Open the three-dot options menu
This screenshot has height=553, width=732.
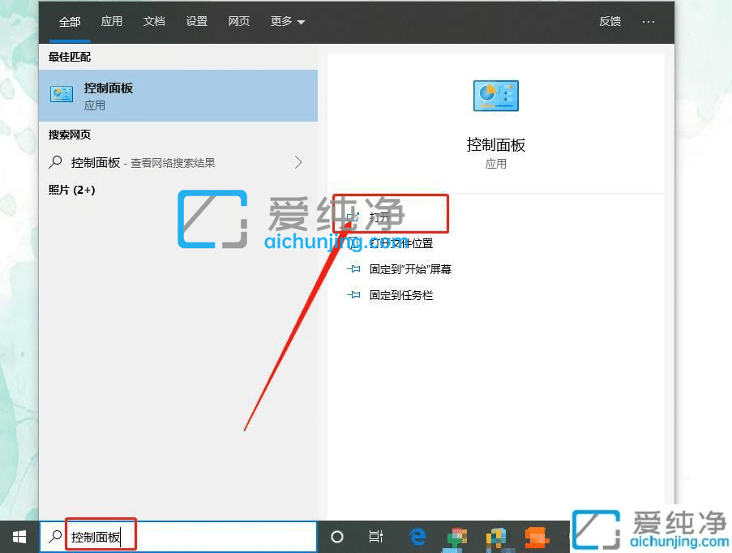click(x=648, y=22)
